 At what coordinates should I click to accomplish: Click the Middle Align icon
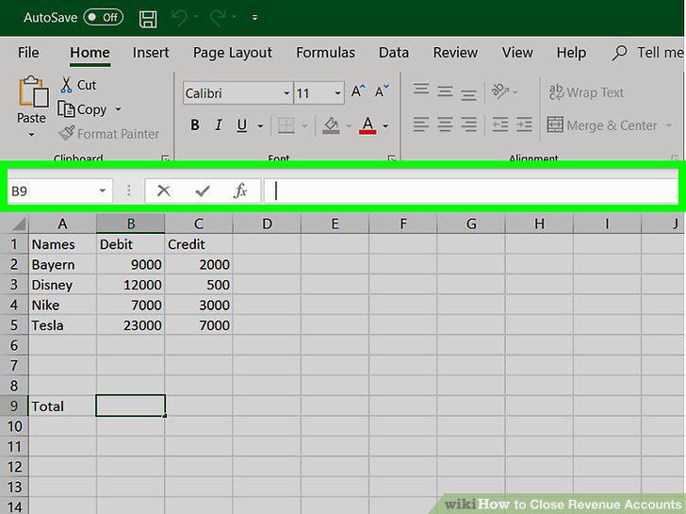(x=445, y=91)
